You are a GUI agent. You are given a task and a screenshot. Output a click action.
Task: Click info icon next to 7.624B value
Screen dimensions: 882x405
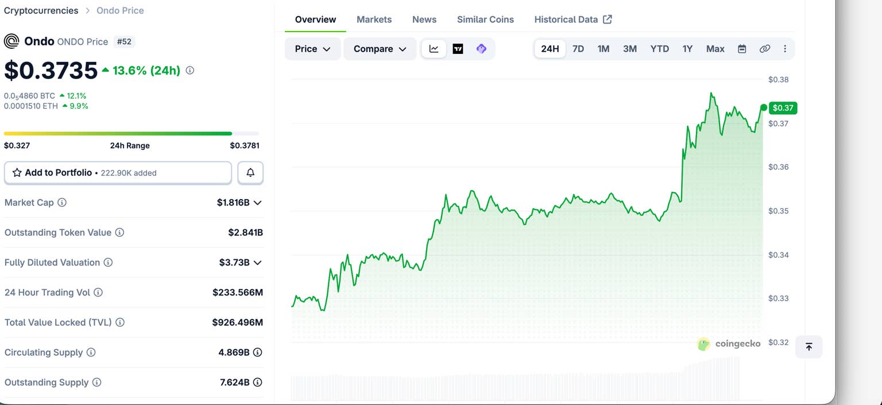point(258,382)
